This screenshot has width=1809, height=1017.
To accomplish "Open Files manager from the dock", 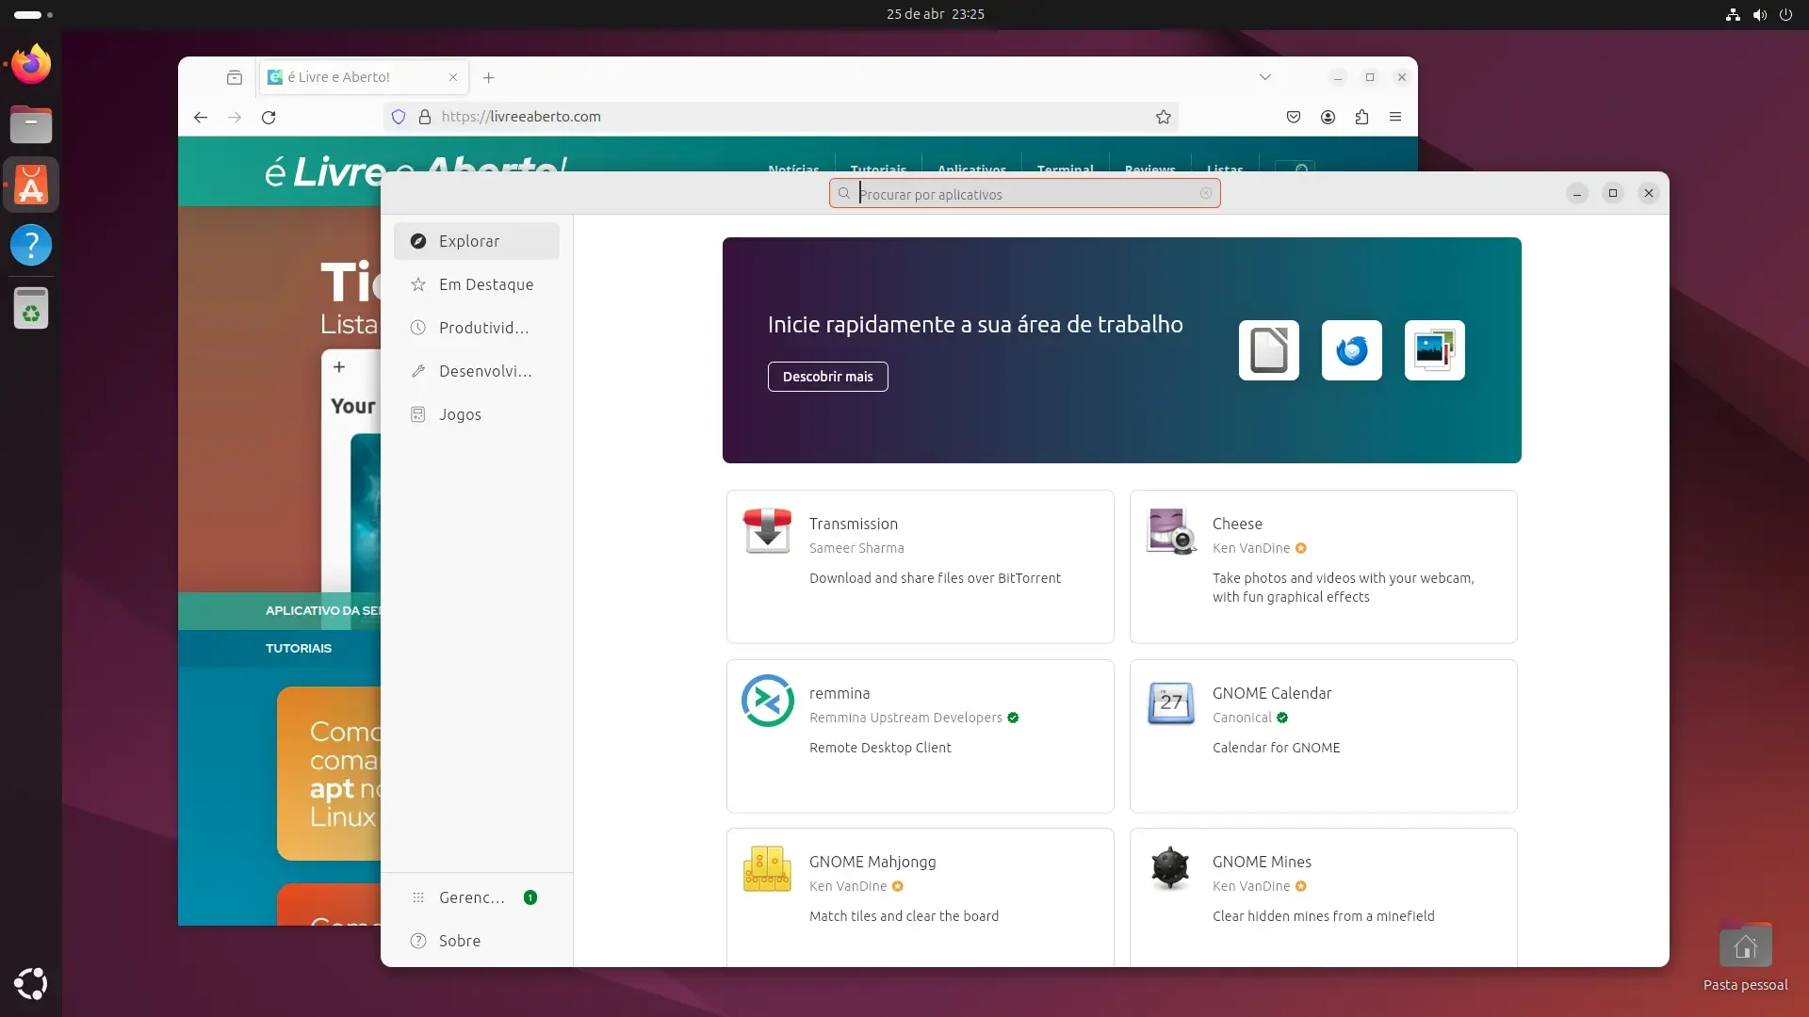I will point(31,124).
